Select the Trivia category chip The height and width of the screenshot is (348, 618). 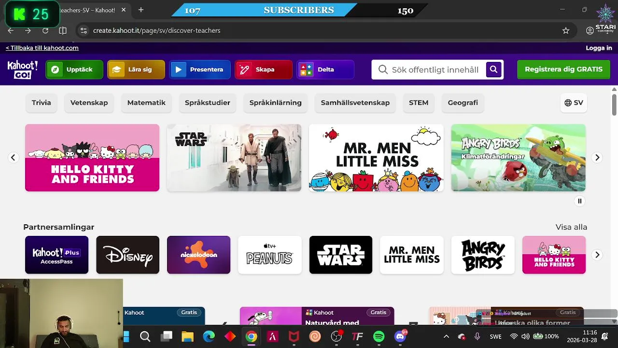coord(42,102)
